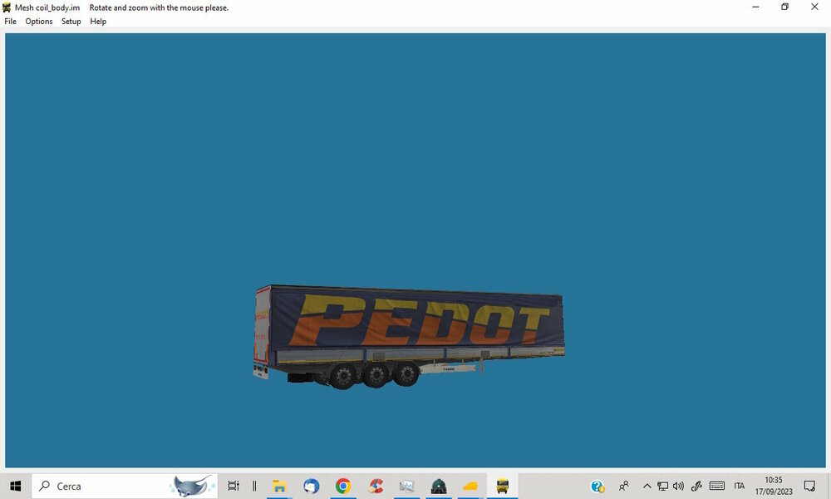Switch ITA input language indicator
831x499 pixels.
coord(740,486)
